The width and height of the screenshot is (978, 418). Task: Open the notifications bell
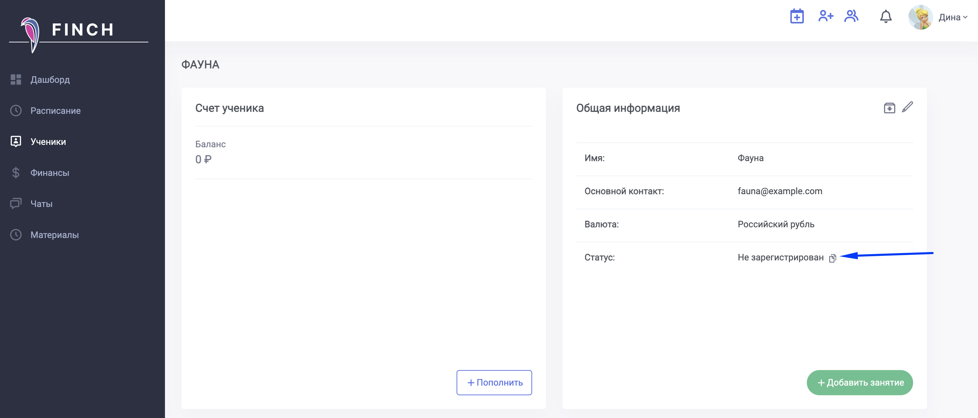(x=886, y=17)
